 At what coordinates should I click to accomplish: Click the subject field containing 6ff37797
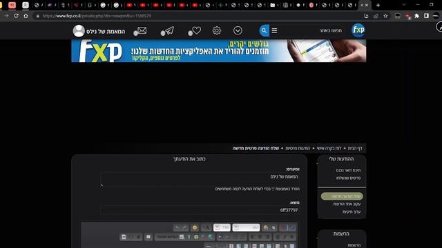(x=200, y=210)
